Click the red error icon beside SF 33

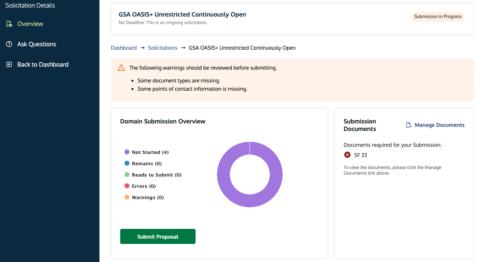[347, 155]
